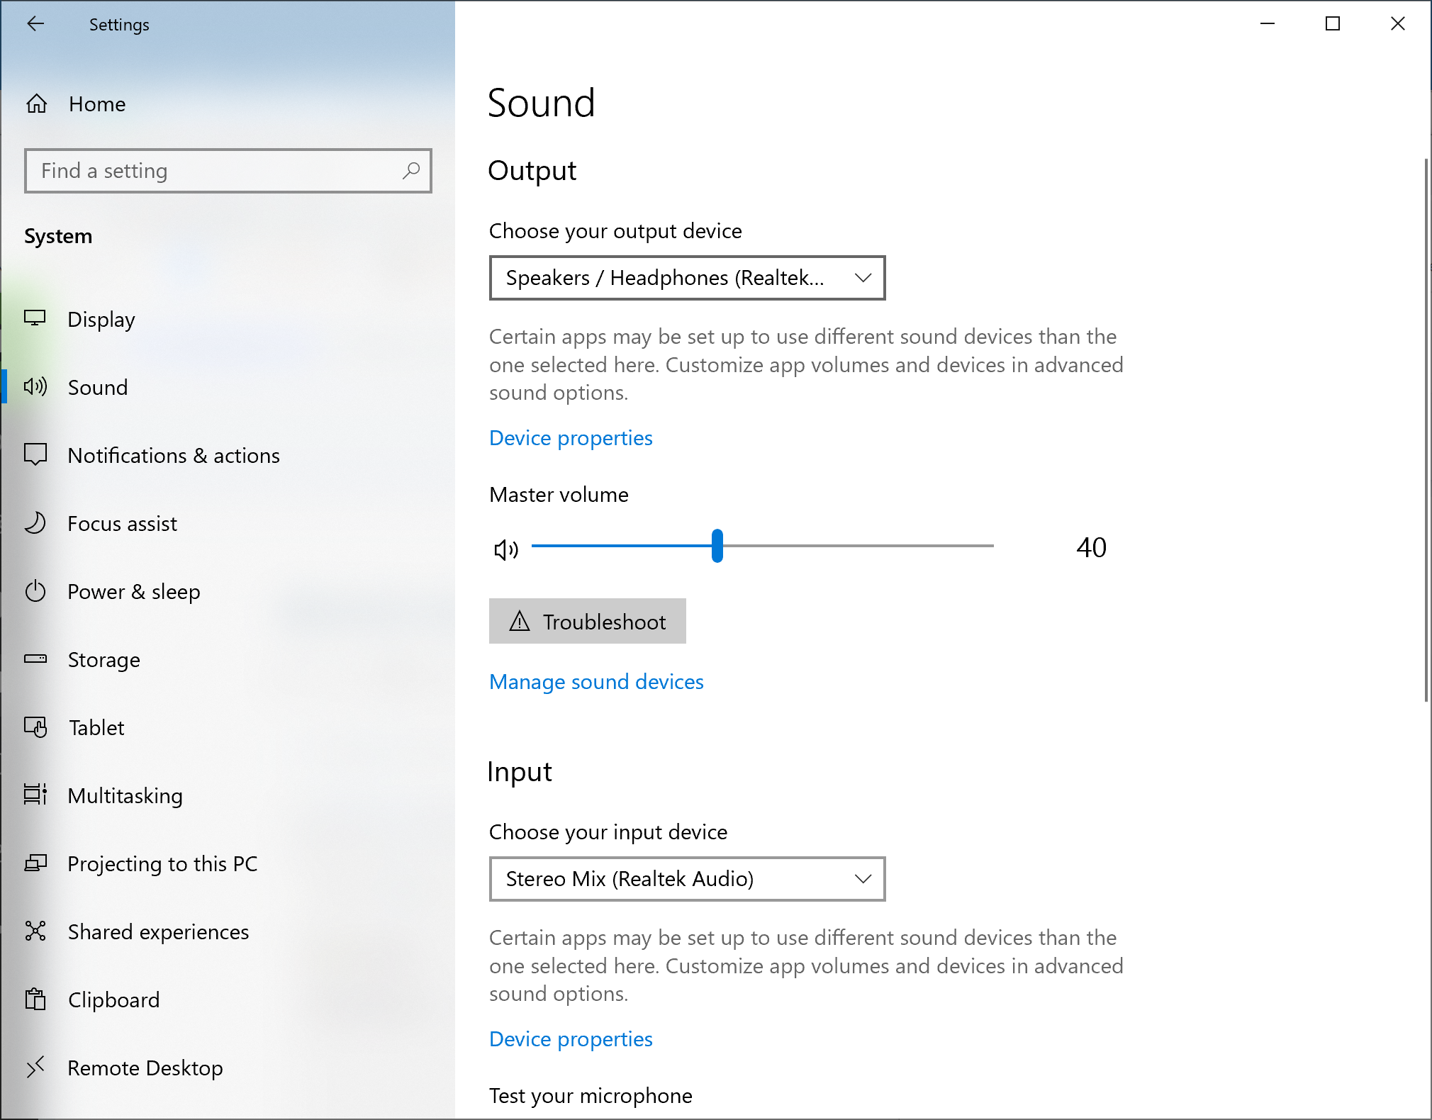Screen dimensions: 1432x1120
Task: Open the output device dropdown
Action: (686, 278)
